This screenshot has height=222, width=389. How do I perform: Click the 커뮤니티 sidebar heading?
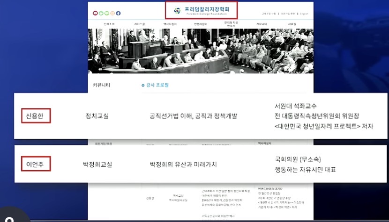coord(102,85)
